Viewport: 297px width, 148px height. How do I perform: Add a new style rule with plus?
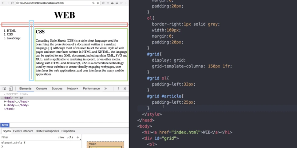(x=78, y=137)
